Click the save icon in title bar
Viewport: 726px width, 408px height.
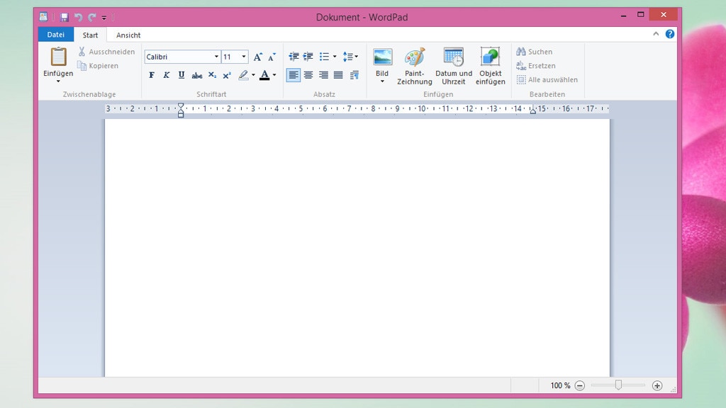pos(64,17)
